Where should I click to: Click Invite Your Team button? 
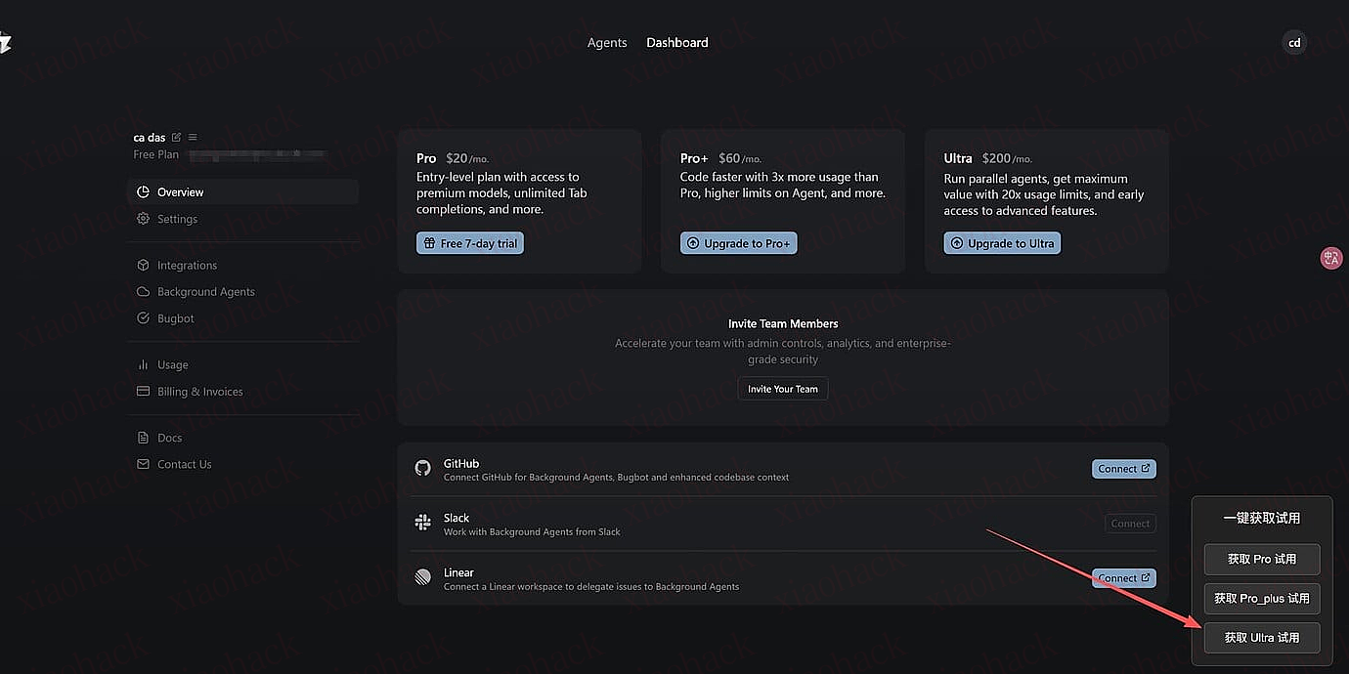(x=783, y=389)
